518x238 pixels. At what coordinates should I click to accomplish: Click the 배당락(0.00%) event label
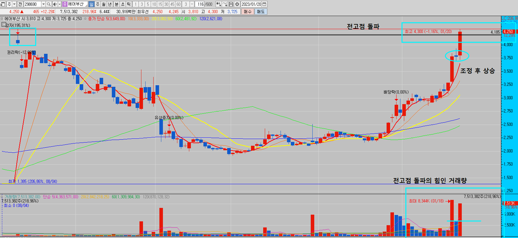pyautogui.click(x=396, y=92)
